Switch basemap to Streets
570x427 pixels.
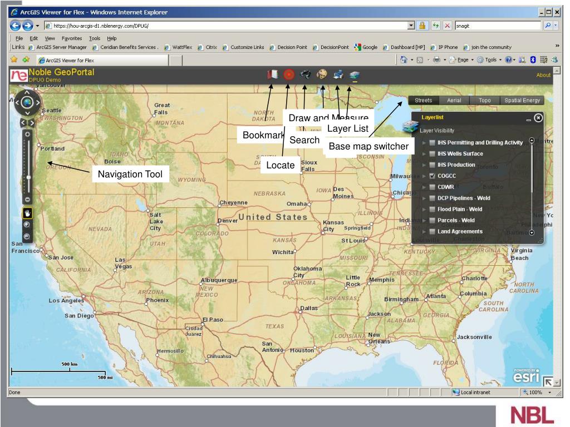[x=424, y=100]
